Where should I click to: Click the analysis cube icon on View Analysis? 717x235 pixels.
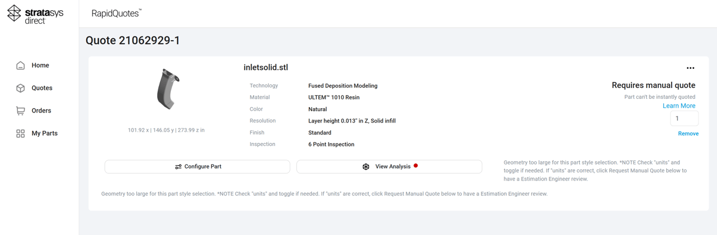(x=366, y=167)
